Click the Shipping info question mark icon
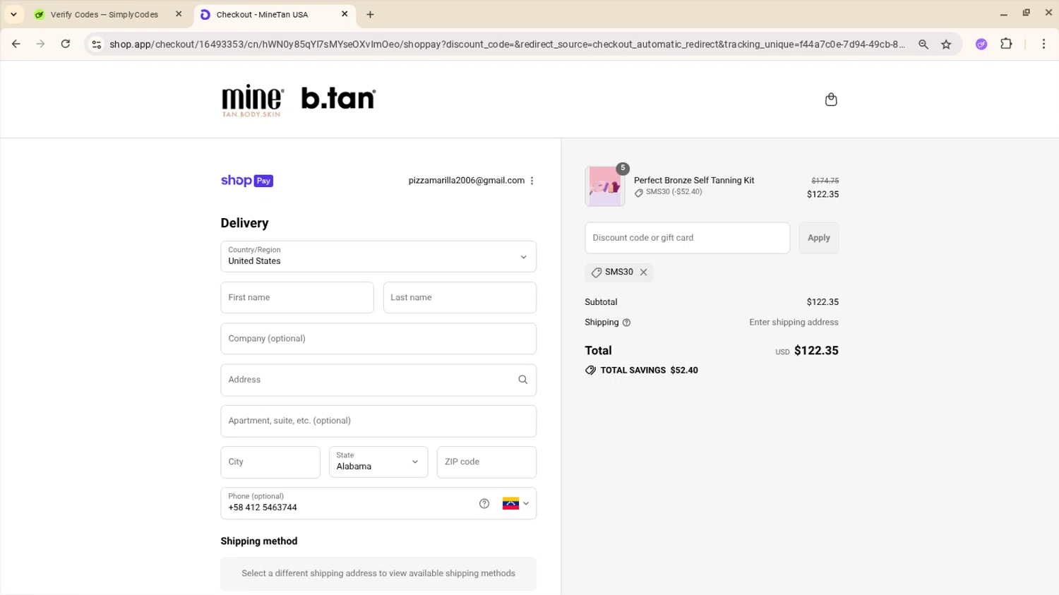 (626, 323)
